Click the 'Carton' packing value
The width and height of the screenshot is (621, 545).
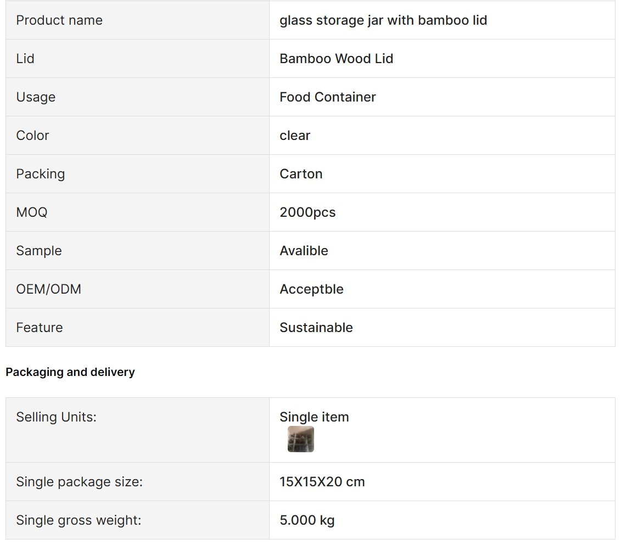tap(300, 174)
